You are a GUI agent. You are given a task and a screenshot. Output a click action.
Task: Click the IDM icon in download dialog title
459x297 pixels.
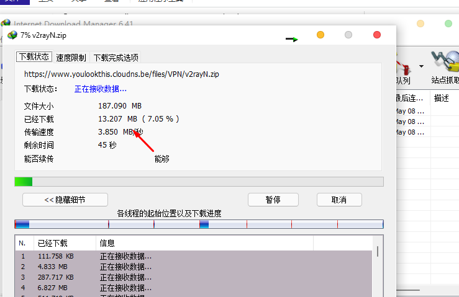12,35
